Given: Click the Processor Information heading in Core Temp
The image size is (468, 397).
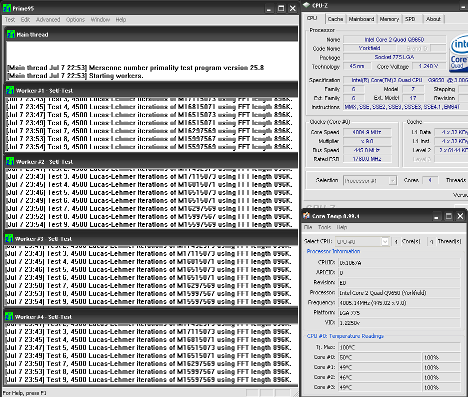Looking at the screenshot, I should click(x=333, y=251).
